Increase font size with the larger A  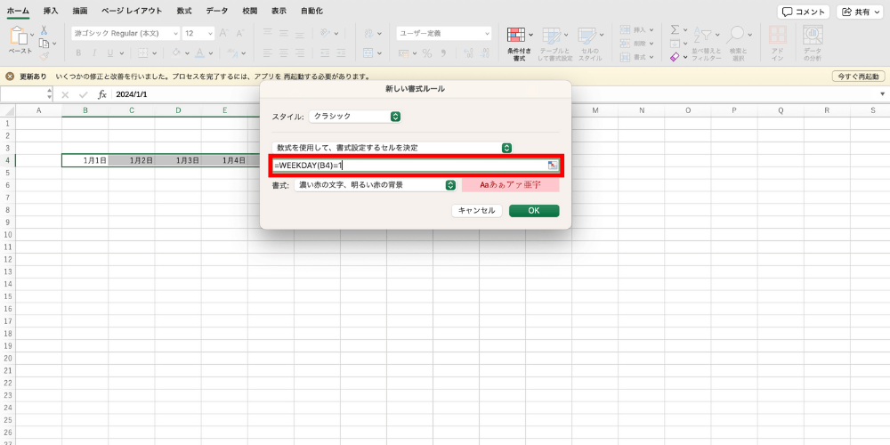pyautogui.click(x=223, y=34)
